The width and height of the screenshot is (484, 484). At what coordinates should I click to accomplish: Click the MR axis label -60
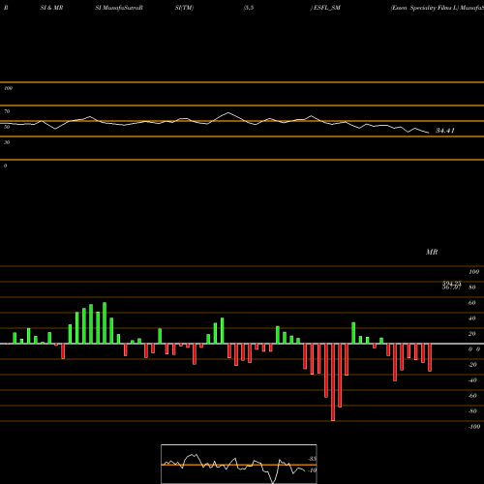coord(472,396)
